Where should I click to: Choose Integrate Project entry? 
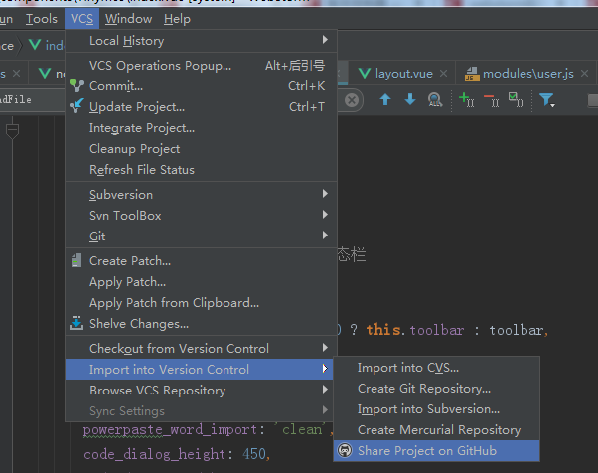pos(201,128)
